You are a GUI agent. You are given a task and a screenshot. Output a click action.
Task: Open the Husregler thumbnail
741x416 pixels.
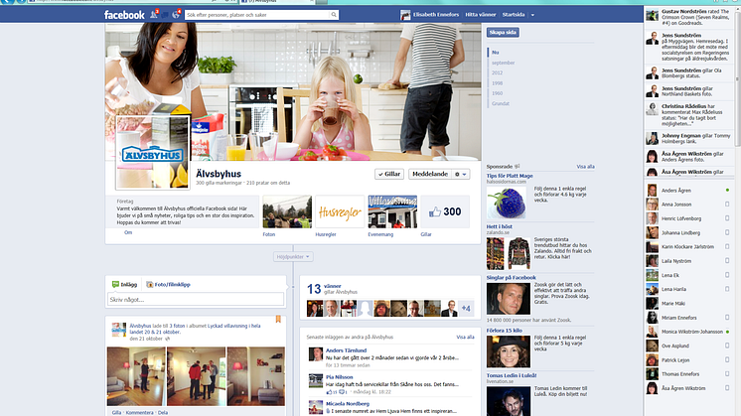(x=340, y=212)
